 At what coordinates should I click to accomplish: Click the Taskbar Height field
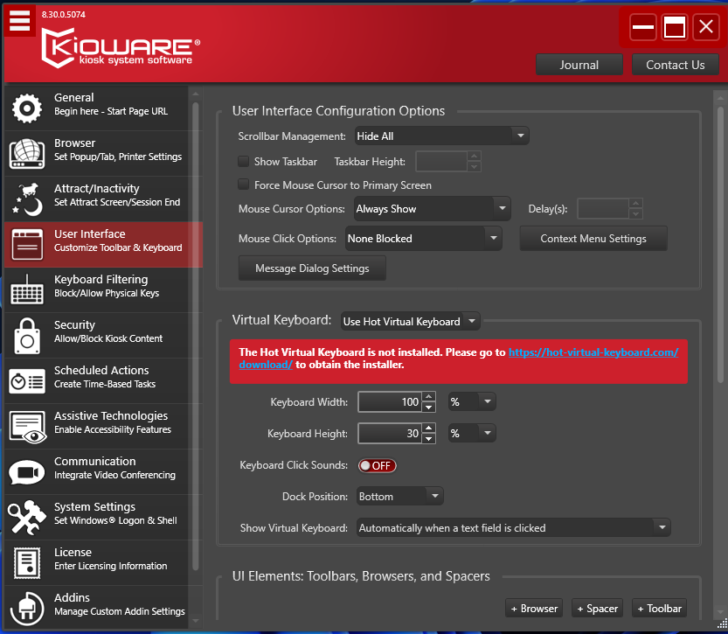(441, 162)
